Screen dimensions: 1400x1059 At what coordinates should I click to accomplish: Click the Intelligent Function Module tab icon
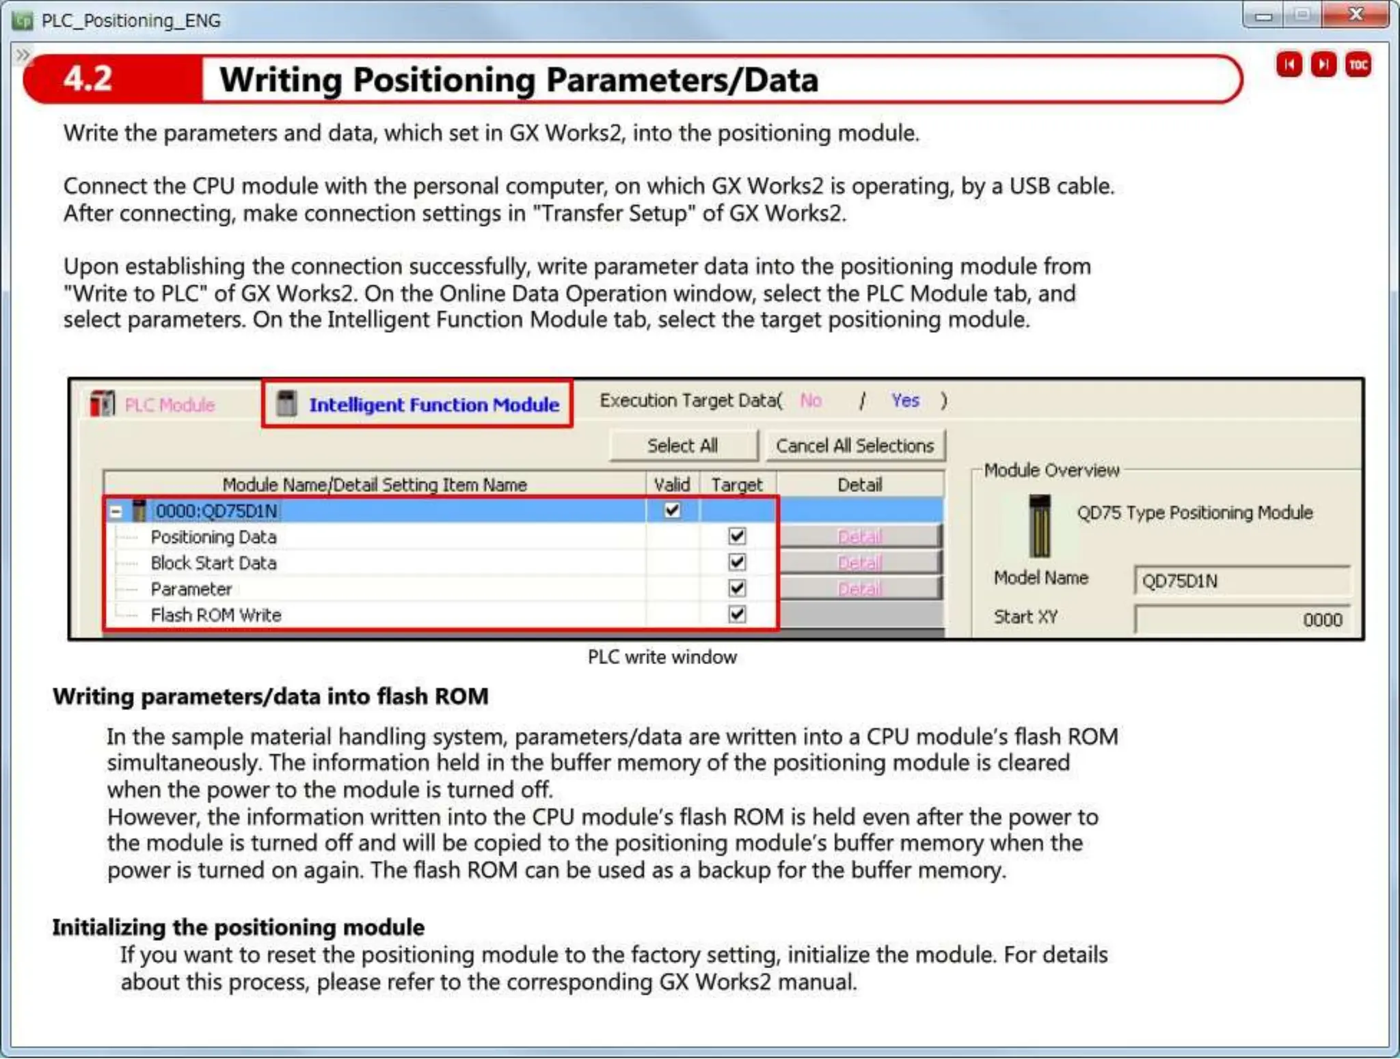286,404
